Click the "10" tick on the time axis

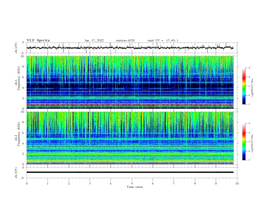[x=237, y=183]
